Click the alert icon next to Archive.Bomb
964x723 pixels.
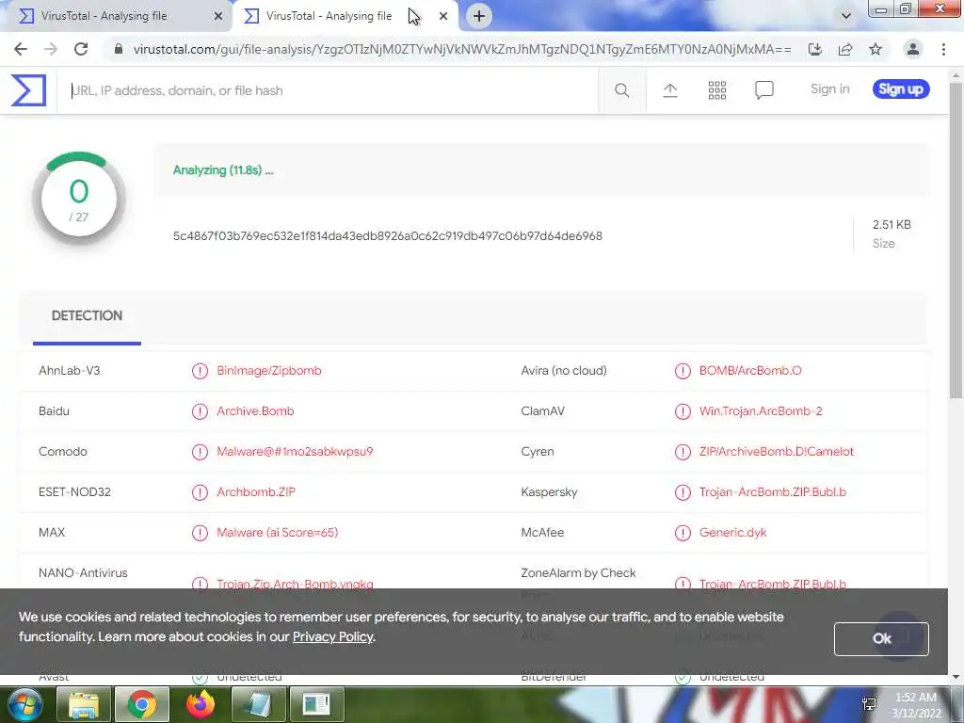pos(200,411)
